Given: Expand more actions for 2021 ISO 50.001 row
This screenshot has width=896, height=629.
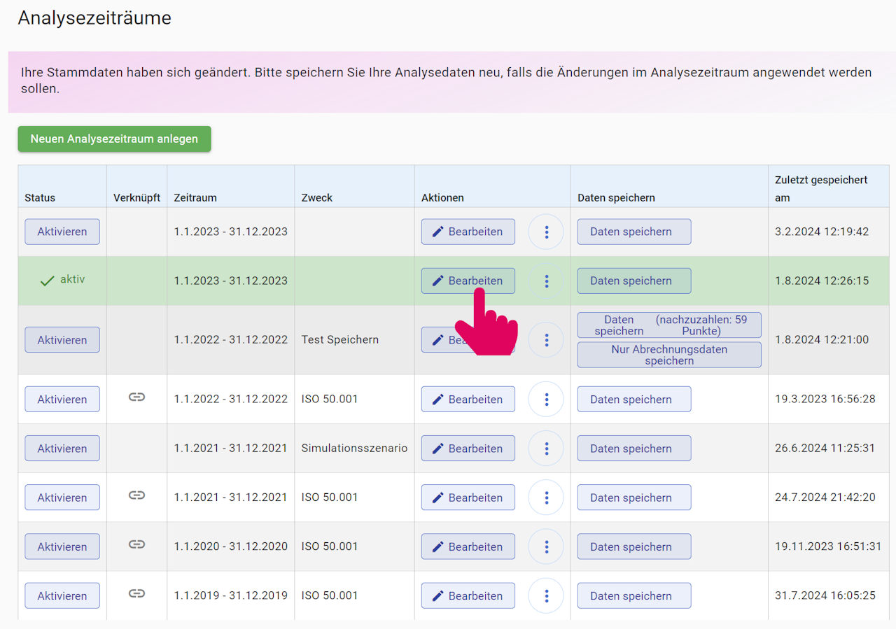Looking at the screenshot, I should click(546, 497).
